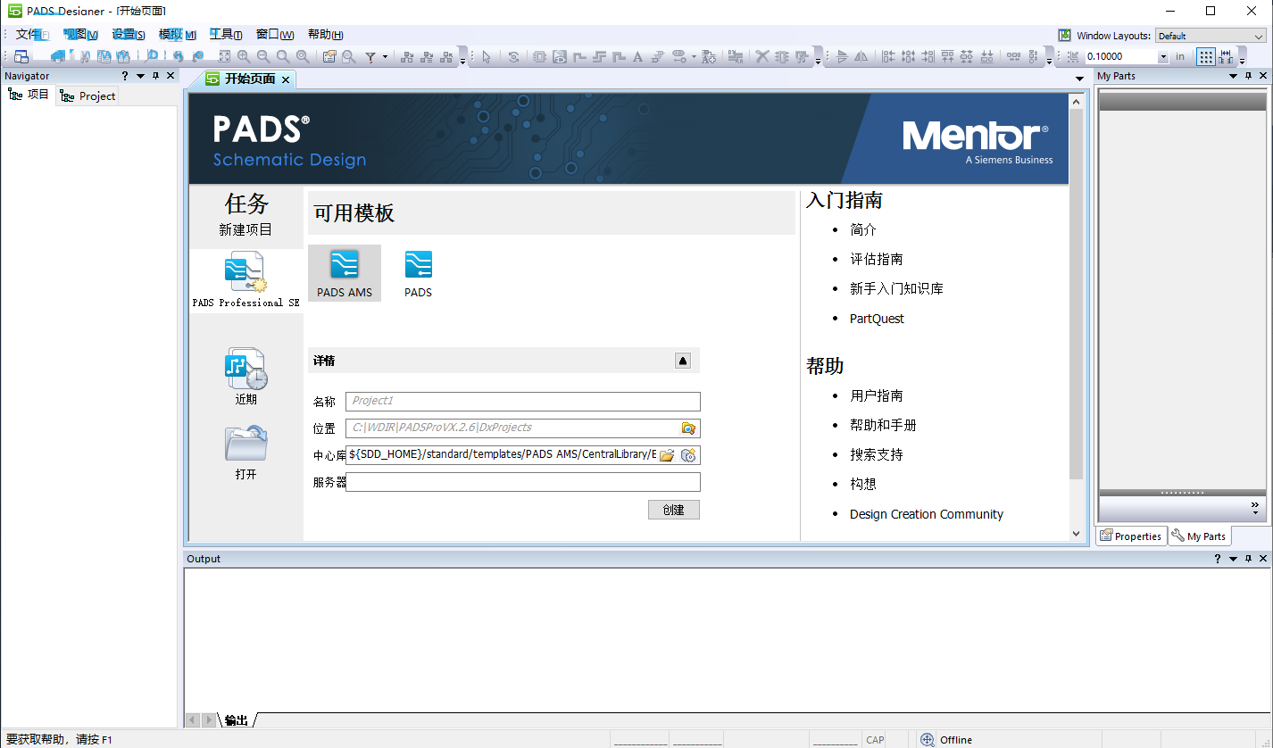The height and width of the screenshot is (748, 1273).
Task: Open Navigator panel options dropdown arrow
Action: (x=140, y=76)
